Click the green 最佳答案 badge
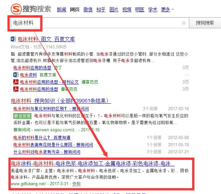The image size is (221, 194). (22, 116)
